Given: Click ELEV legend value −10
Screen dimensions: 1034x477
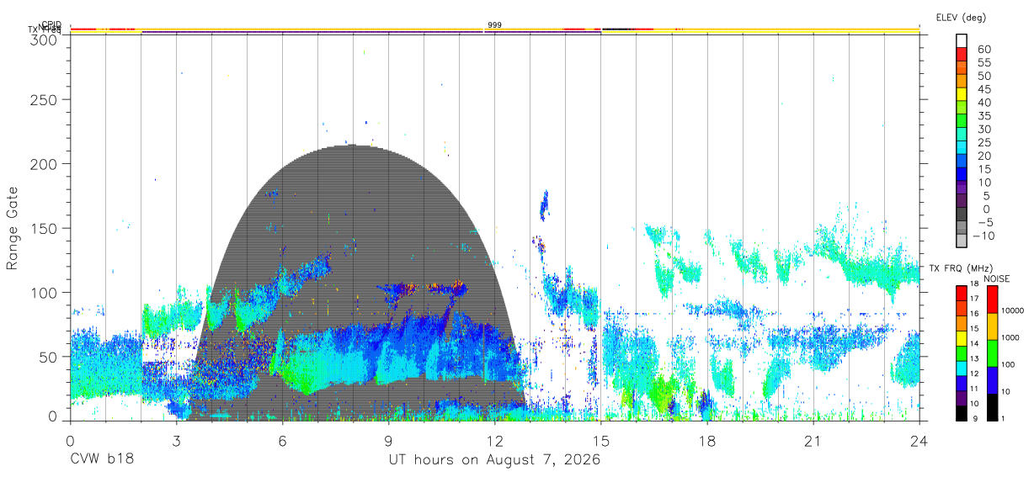Looking at the screenshot, I should tap(985, 236).
